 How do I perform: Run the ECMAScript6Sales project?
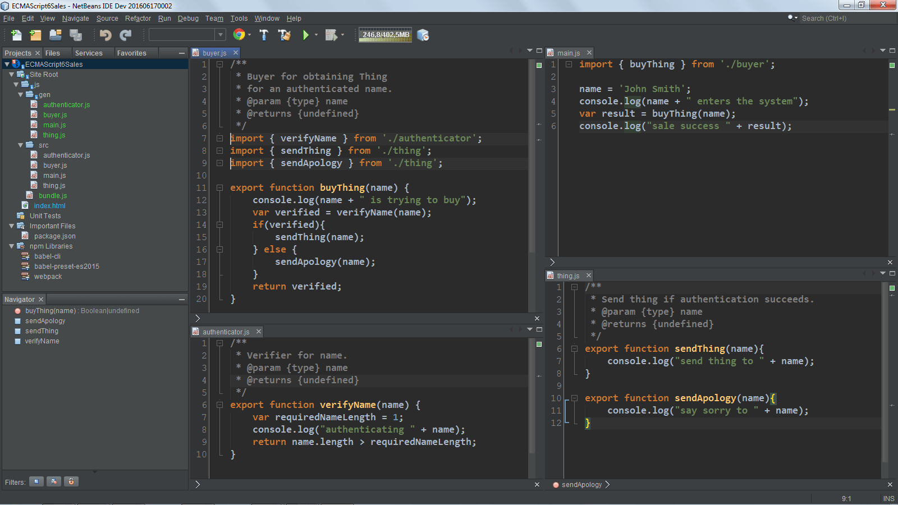[x=306, y=35]
